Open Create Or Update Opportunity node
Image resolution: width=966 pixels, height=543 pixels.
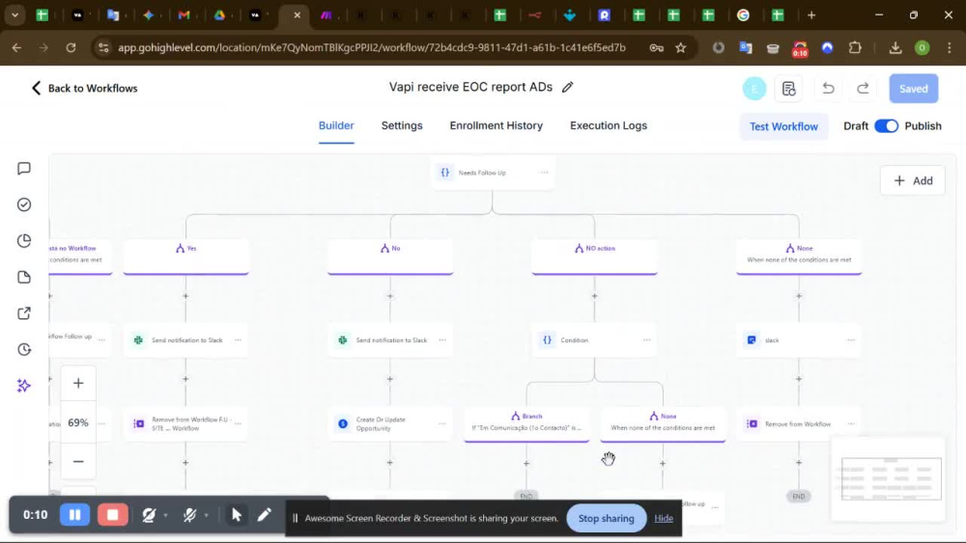click(390, 423)
